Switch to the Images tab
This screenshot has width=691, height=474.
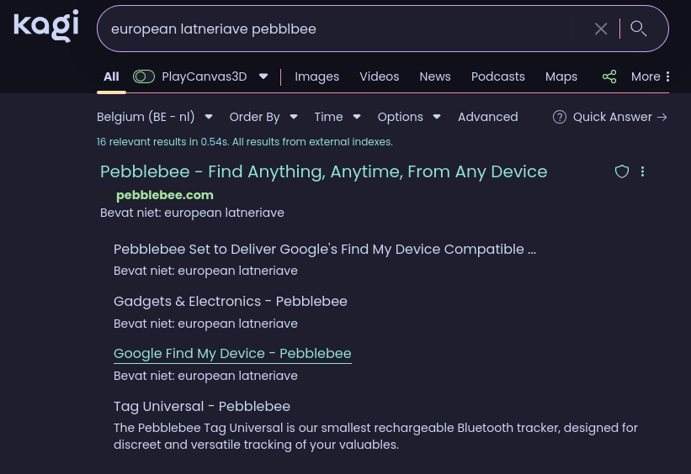click(x=316, y=76)
